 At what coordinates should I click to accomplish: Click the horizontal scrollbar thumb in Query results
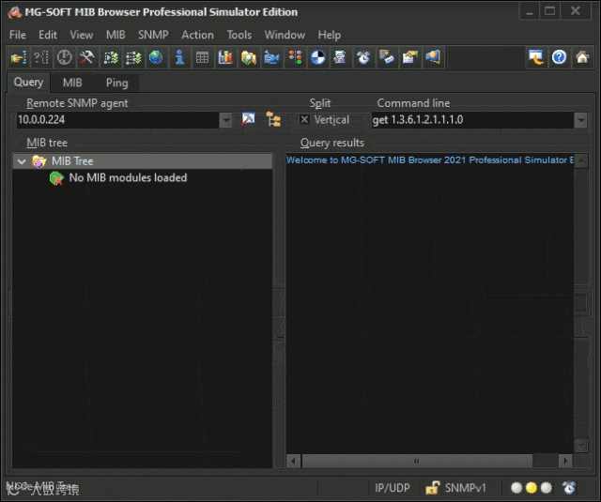point(417,461)
